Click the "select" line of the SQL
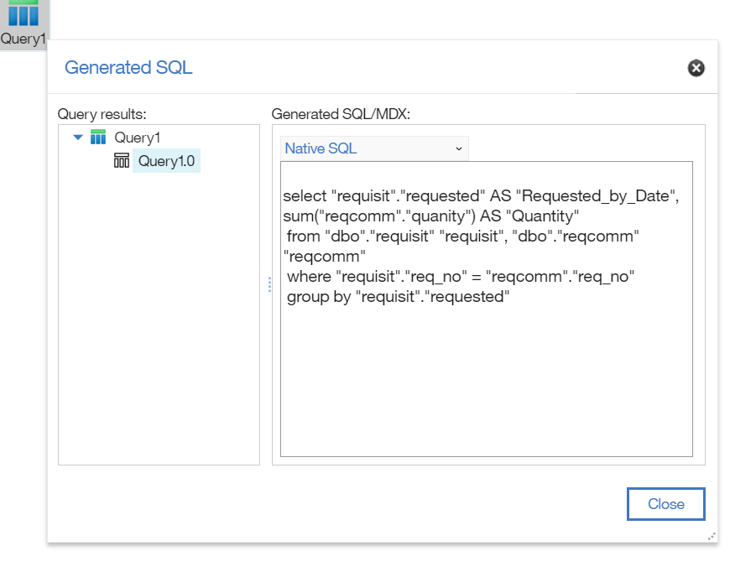The width and height of the screenshot is (756, 572). [480, 195]
